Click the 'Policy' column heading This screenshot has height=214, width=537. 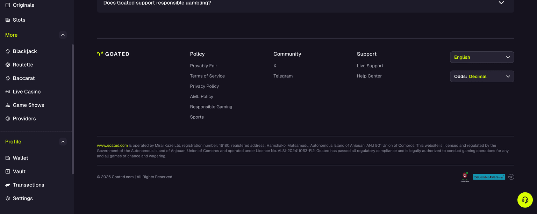coord(197,54)
